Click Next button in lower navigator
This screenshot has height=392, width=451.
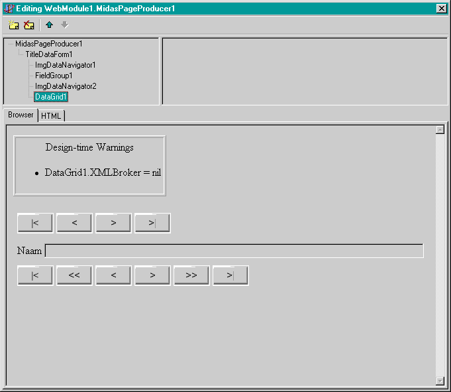click(152, 275)
